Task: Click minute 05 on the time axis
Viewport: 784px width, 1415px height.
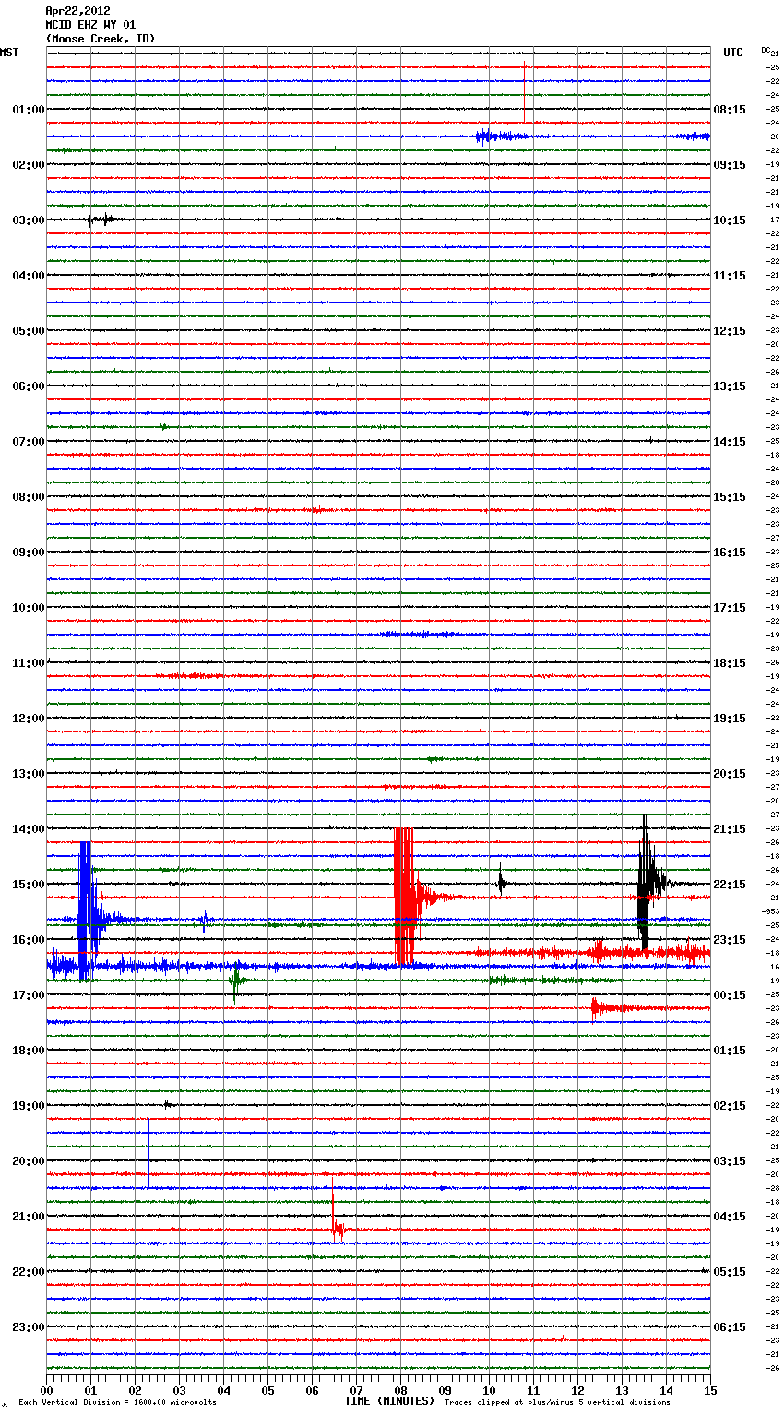Action: [x=268, y=1390]
